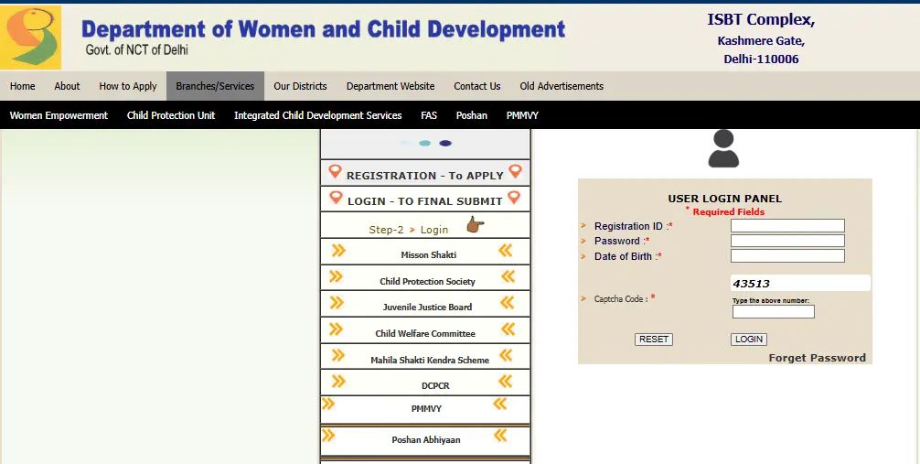Click the department logo in the header
Image resolution: width=920 pixels, height=464 pixels.
[x=30, y=37]
